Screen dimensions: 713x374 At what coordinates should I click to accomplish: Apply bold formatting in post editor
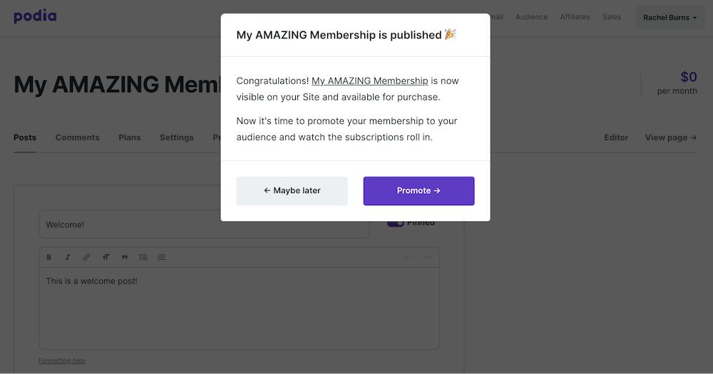coord(49,257)
